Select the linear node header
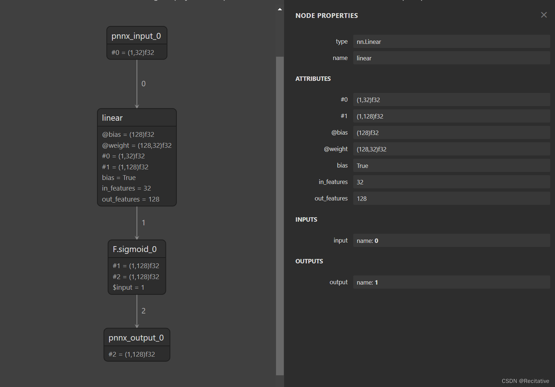 137,118
